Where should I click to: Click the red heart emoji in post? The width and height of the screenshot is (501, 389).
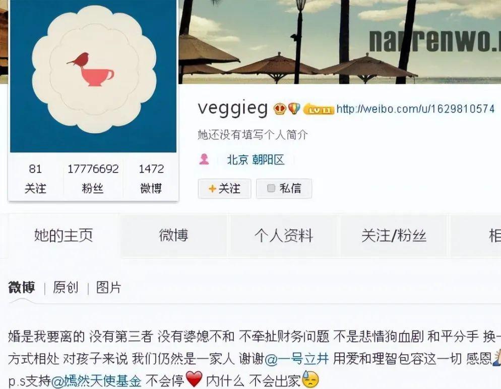[194, 379]
